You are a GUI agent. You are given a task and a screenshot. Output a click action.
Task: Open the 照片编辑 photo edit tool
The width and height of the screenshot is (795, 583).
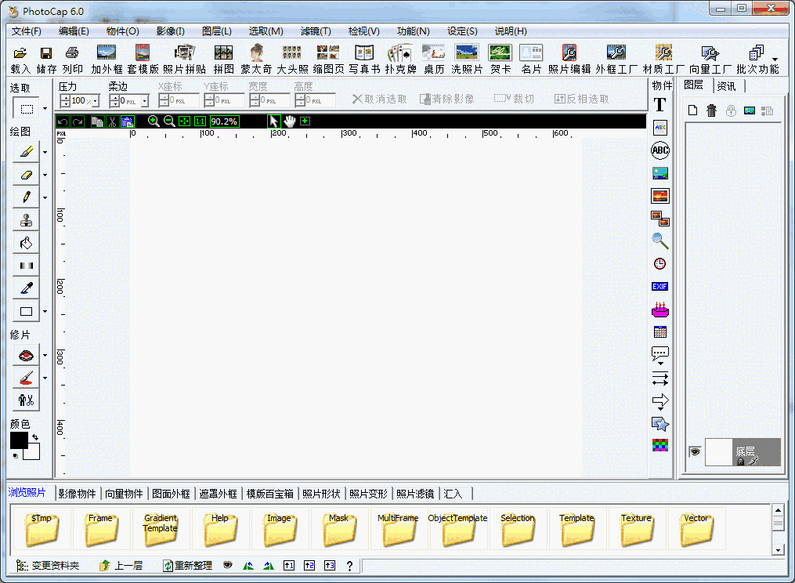[569, 58]
